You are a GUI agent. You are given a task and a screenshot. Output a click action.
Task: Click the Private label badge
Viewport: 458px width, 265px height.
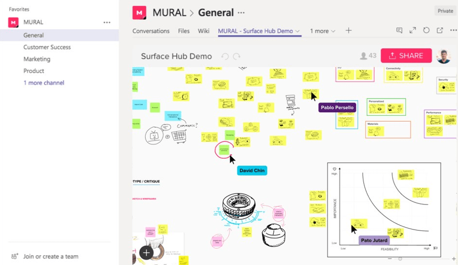point(445,11)
